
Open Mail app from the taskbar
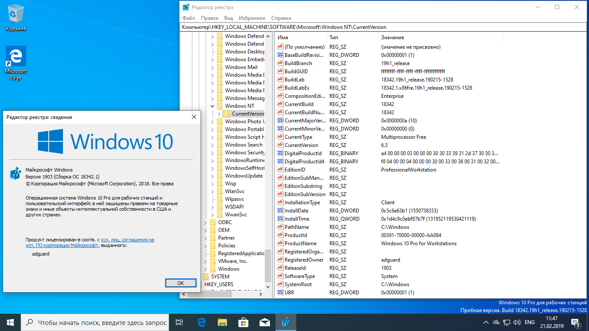(265, 322)
